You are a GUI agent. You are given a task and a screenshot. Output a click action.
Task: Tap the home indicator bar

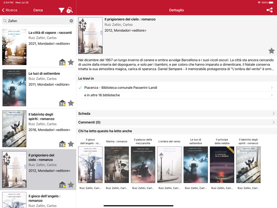click(x=138, y=206)
